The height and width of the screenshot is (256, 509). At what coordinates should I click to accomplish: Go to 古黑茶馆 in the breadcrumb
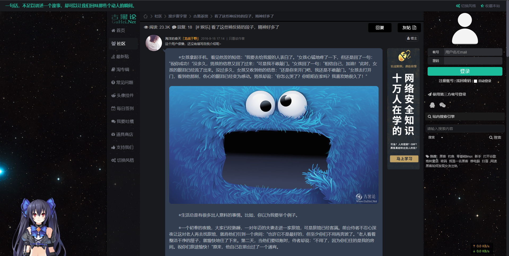pos(201,16)
